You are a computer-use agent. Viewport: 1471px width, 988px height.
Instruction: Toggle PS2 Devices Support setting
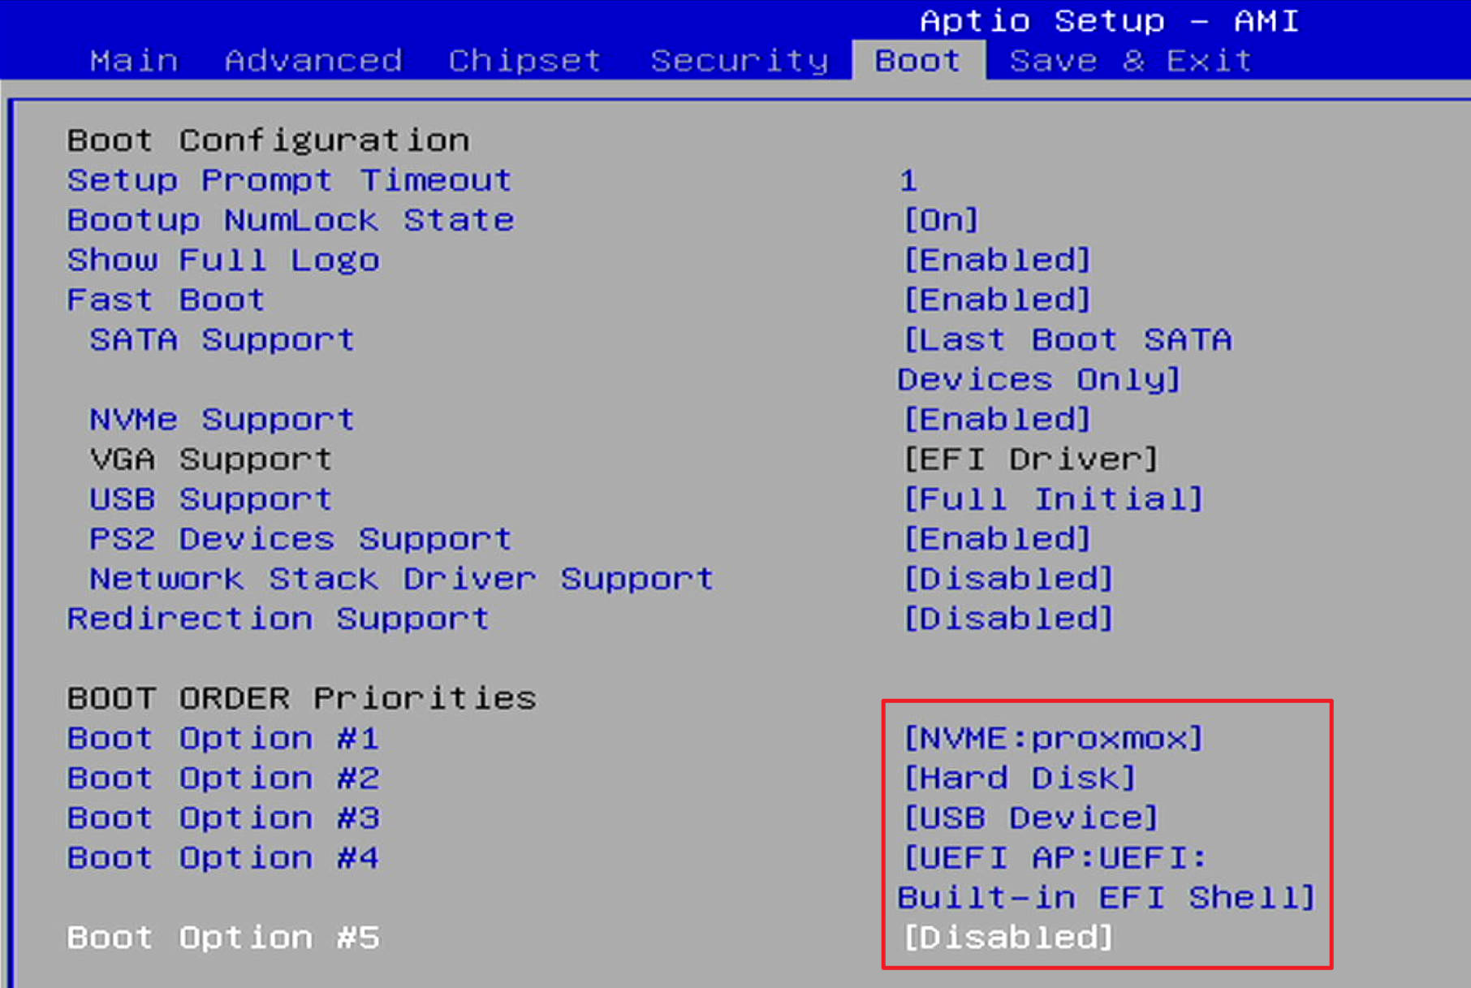coord(997,538)
